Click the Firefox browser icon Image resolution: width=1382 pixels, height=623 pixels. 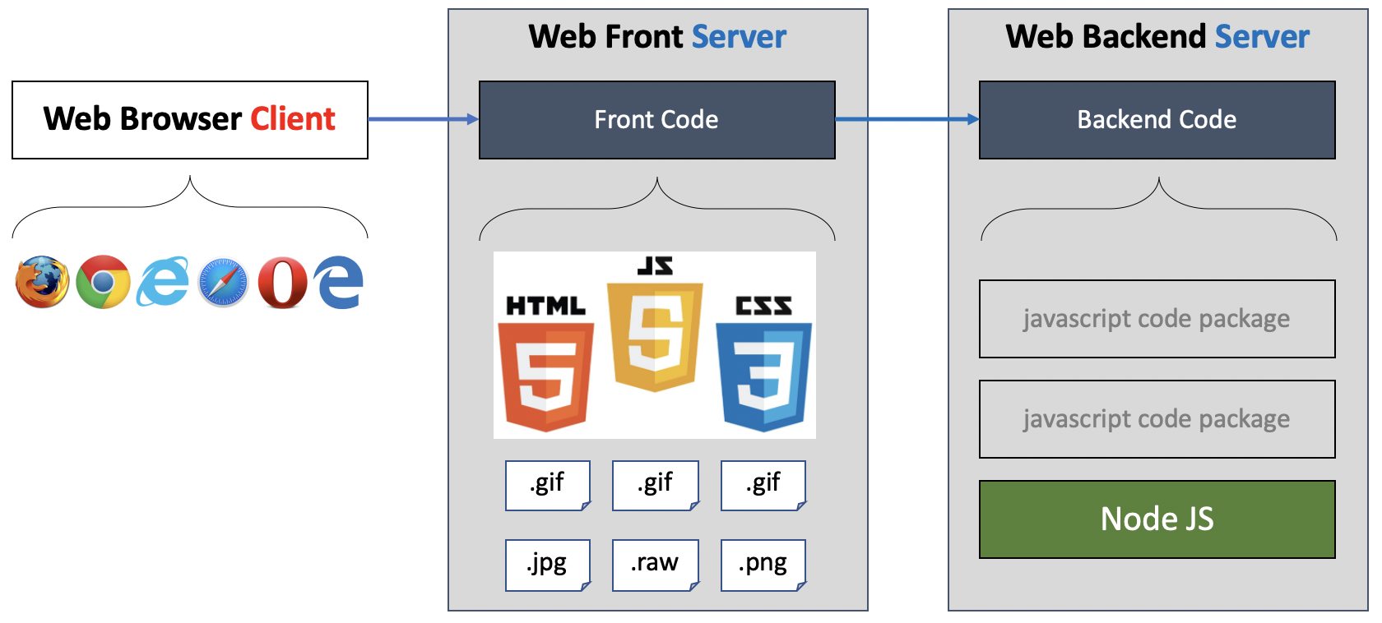(x=42, y=282)
